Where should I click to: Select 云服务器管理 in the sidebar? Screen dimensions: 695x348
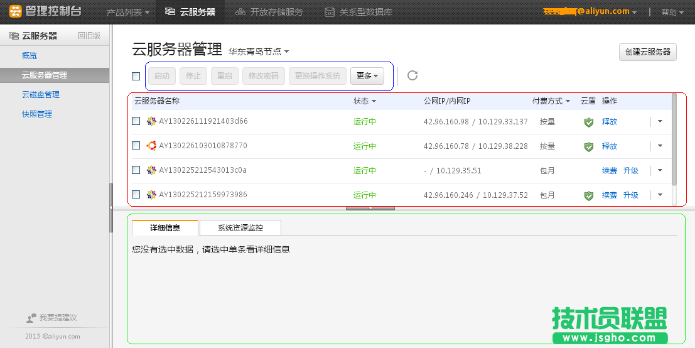click(x=55, y=75)
